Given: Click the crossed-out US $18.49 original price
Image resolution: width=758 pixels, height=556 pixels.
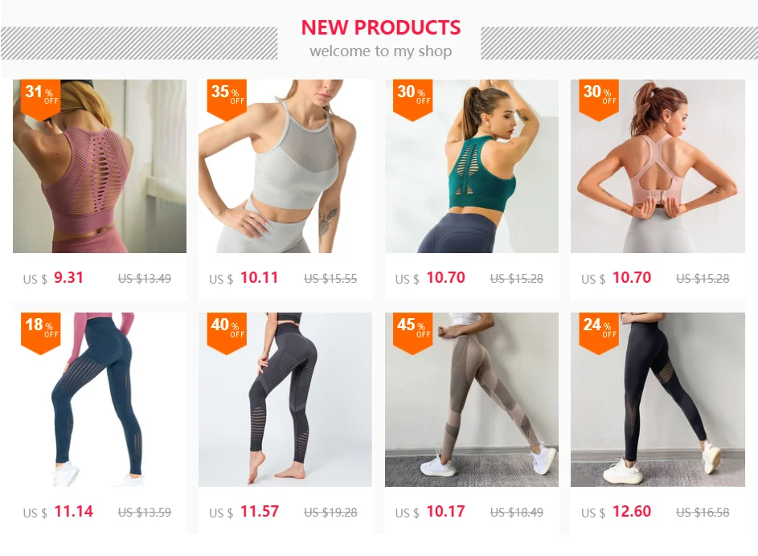Looking at the screenshot, I should 517,513.
